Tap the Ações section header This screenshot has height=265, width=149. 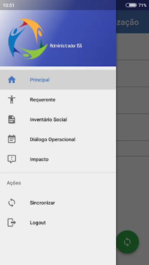[x=14, y=183]
